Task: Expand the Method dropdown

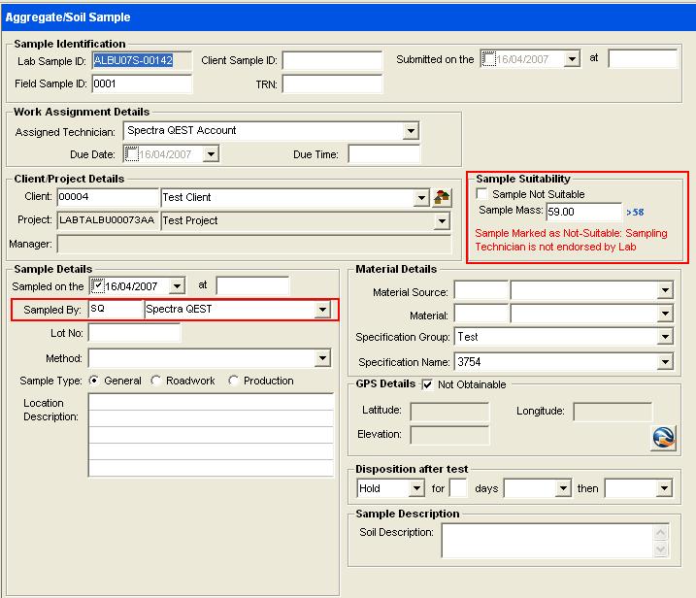Action: pyautogui.click(x=323, y=359)
